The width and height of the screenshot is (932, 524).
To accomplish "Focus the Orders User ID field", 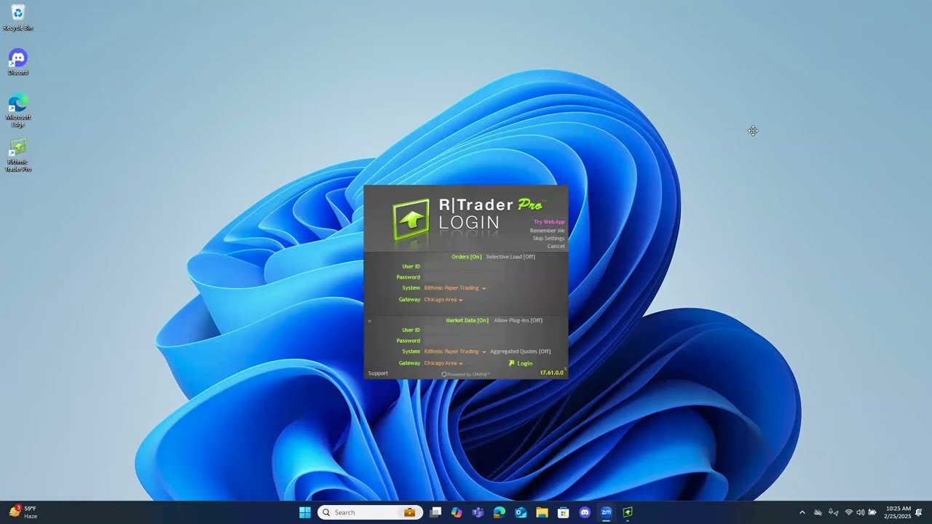I will tap(465, 267).
